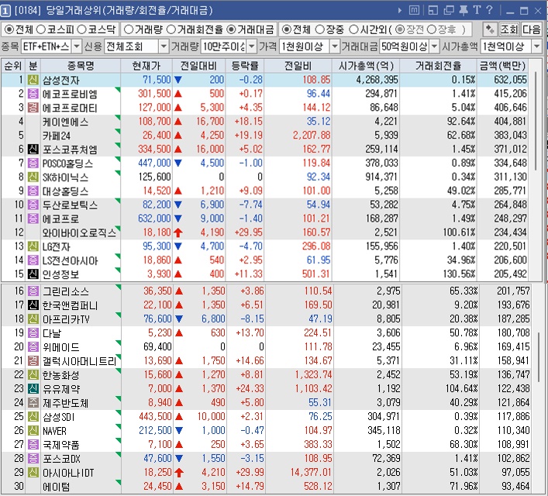Image resolution: width=548 pixels, height=496 pixels.
Task: Click the 경 badge on the 에코프로머티 row
Action: point(33,108)
